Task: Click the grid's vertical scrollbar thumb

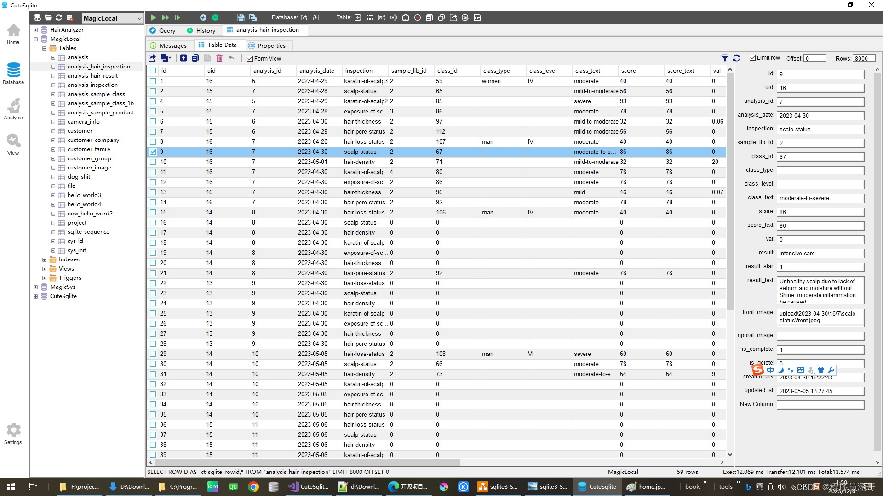Action: point(730,191)
